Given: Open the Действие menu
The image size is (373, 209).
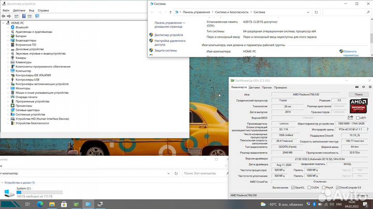Looking at the screenshot, I should [19, 10].
